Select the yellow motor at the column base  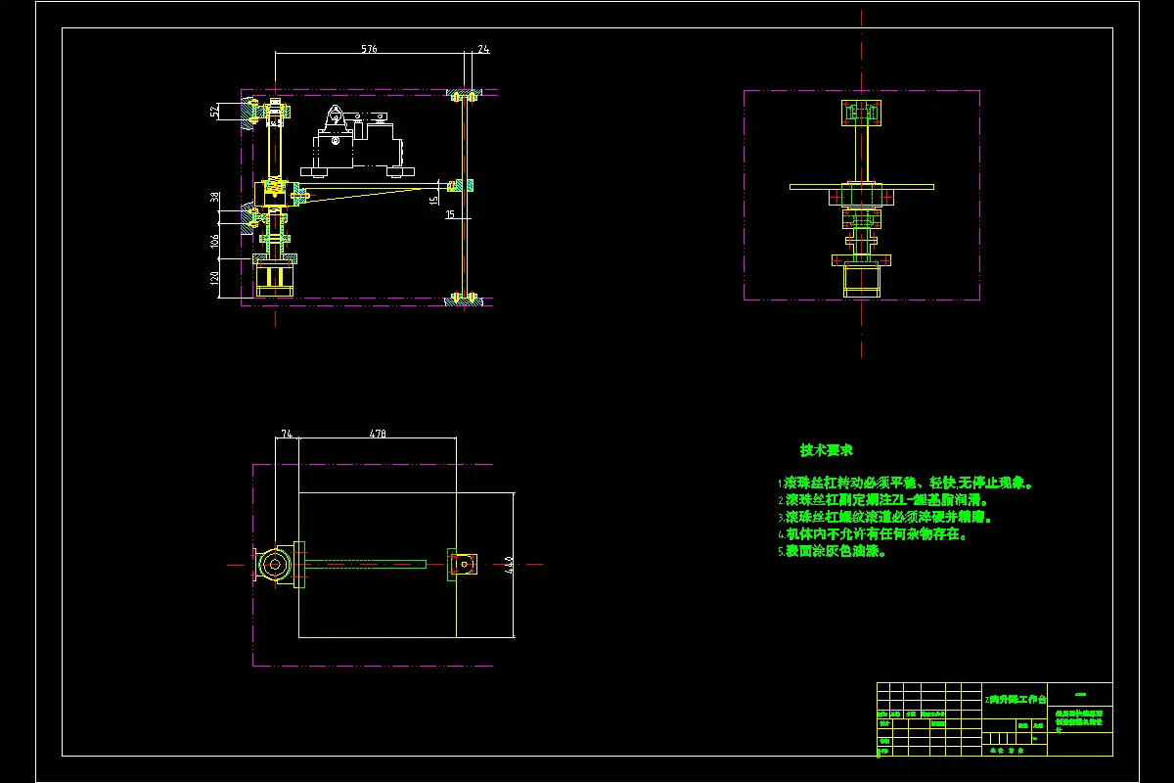click(x=275, y=280)
